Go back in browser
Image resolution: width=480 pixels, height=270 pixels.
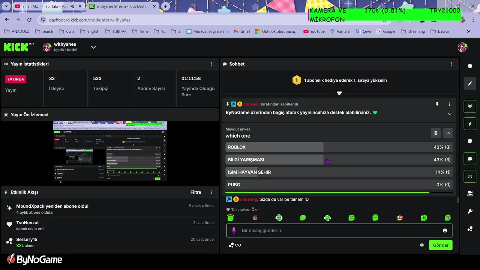point(7,19)
